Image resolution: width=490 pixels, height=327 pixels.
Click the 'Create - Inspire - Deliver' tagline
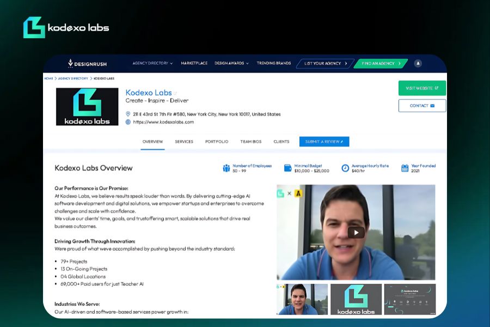coord(157,100)
